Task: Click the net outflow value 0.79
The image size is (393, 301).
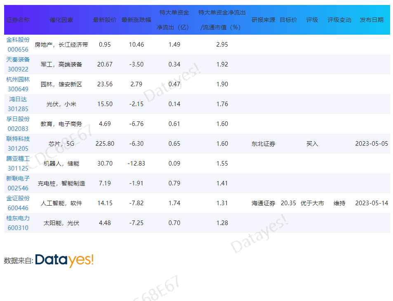Action: [174, 183]
